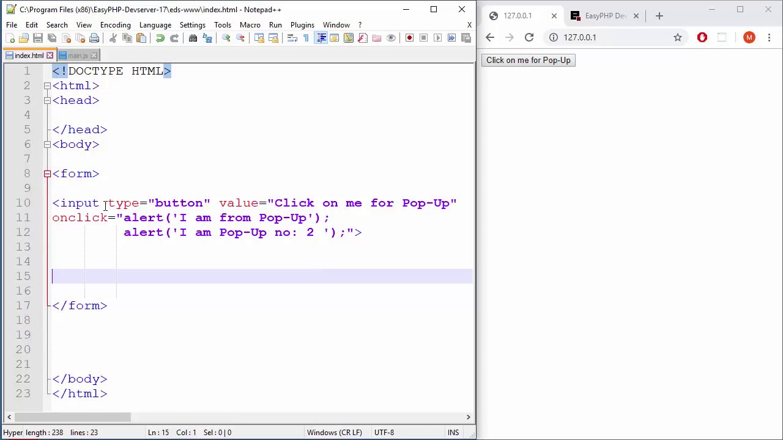Click the monitoring eye icon
Viewport: 783px width, 440px height.
(x=391, y=38)
